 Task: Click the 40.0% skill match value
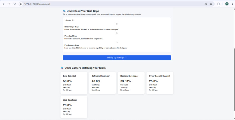(96, 81)
